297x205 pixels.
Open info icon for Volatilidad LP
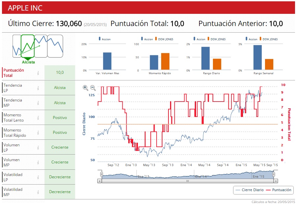tap(38, 177)
